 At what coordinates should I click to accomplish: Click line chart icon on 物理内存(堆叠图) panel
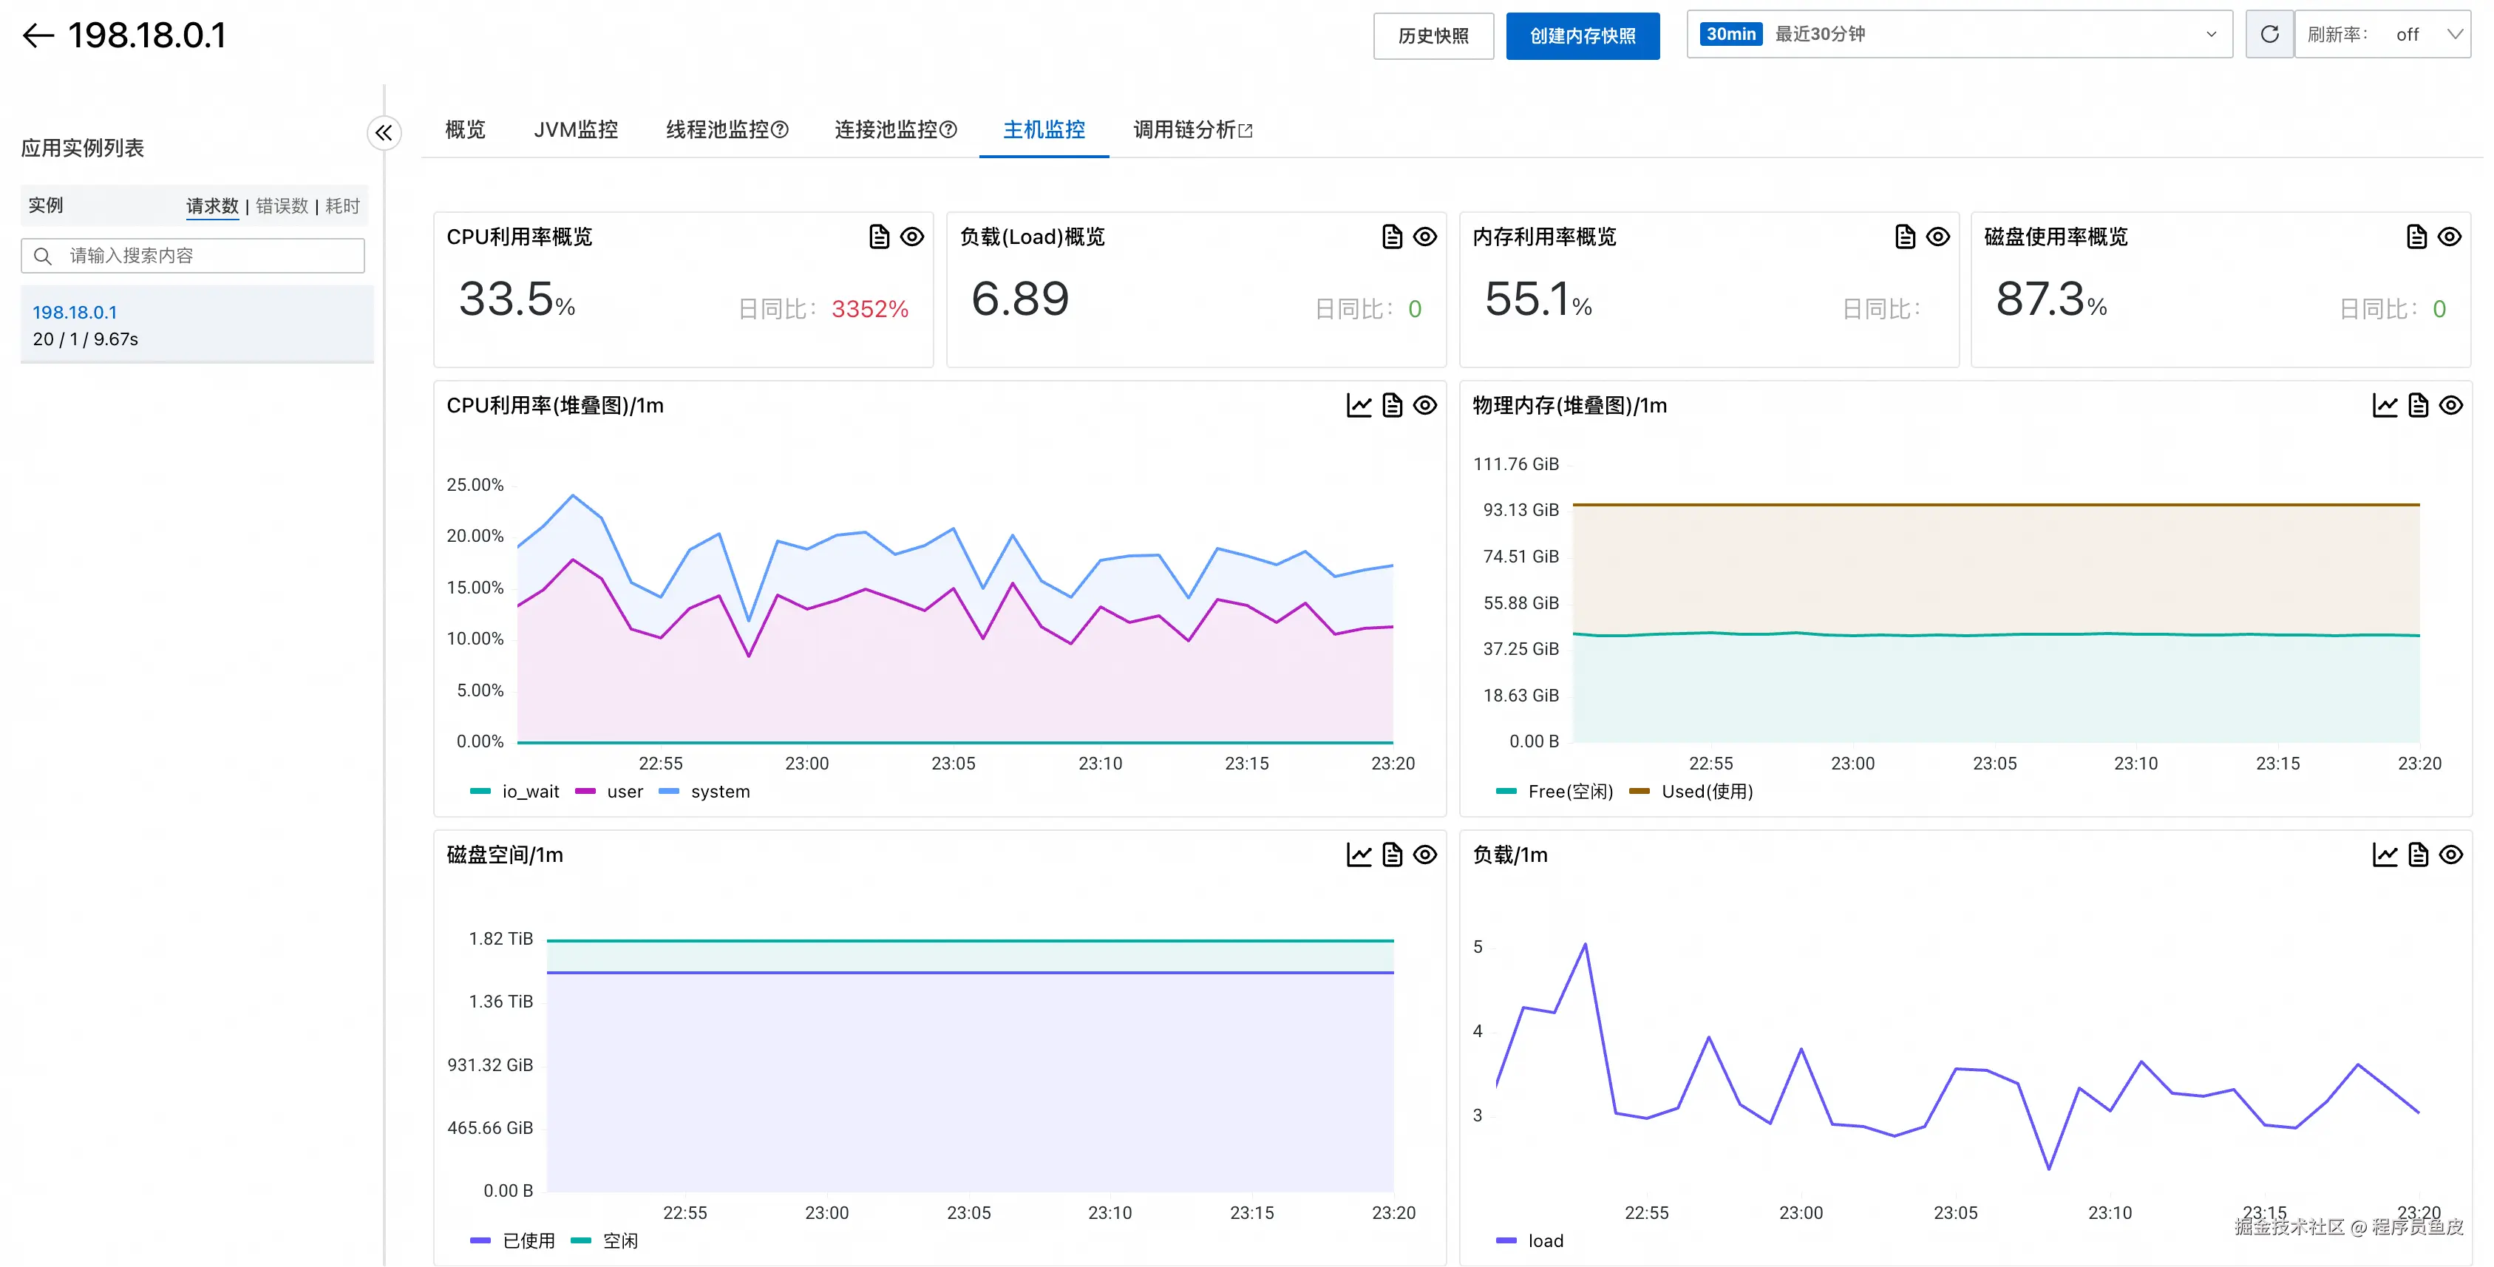(x=2384, y=406)
